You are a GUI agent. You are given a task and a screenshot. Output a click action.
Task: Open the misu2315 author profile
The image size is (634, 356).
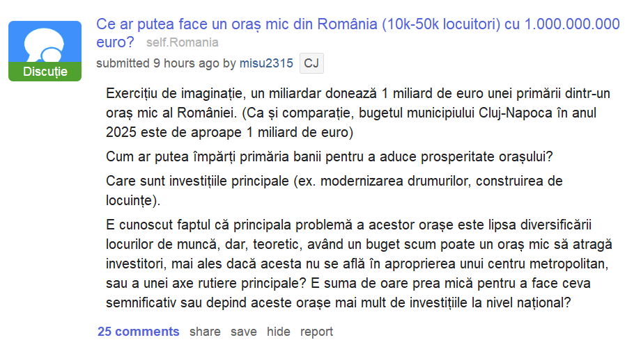266,63
